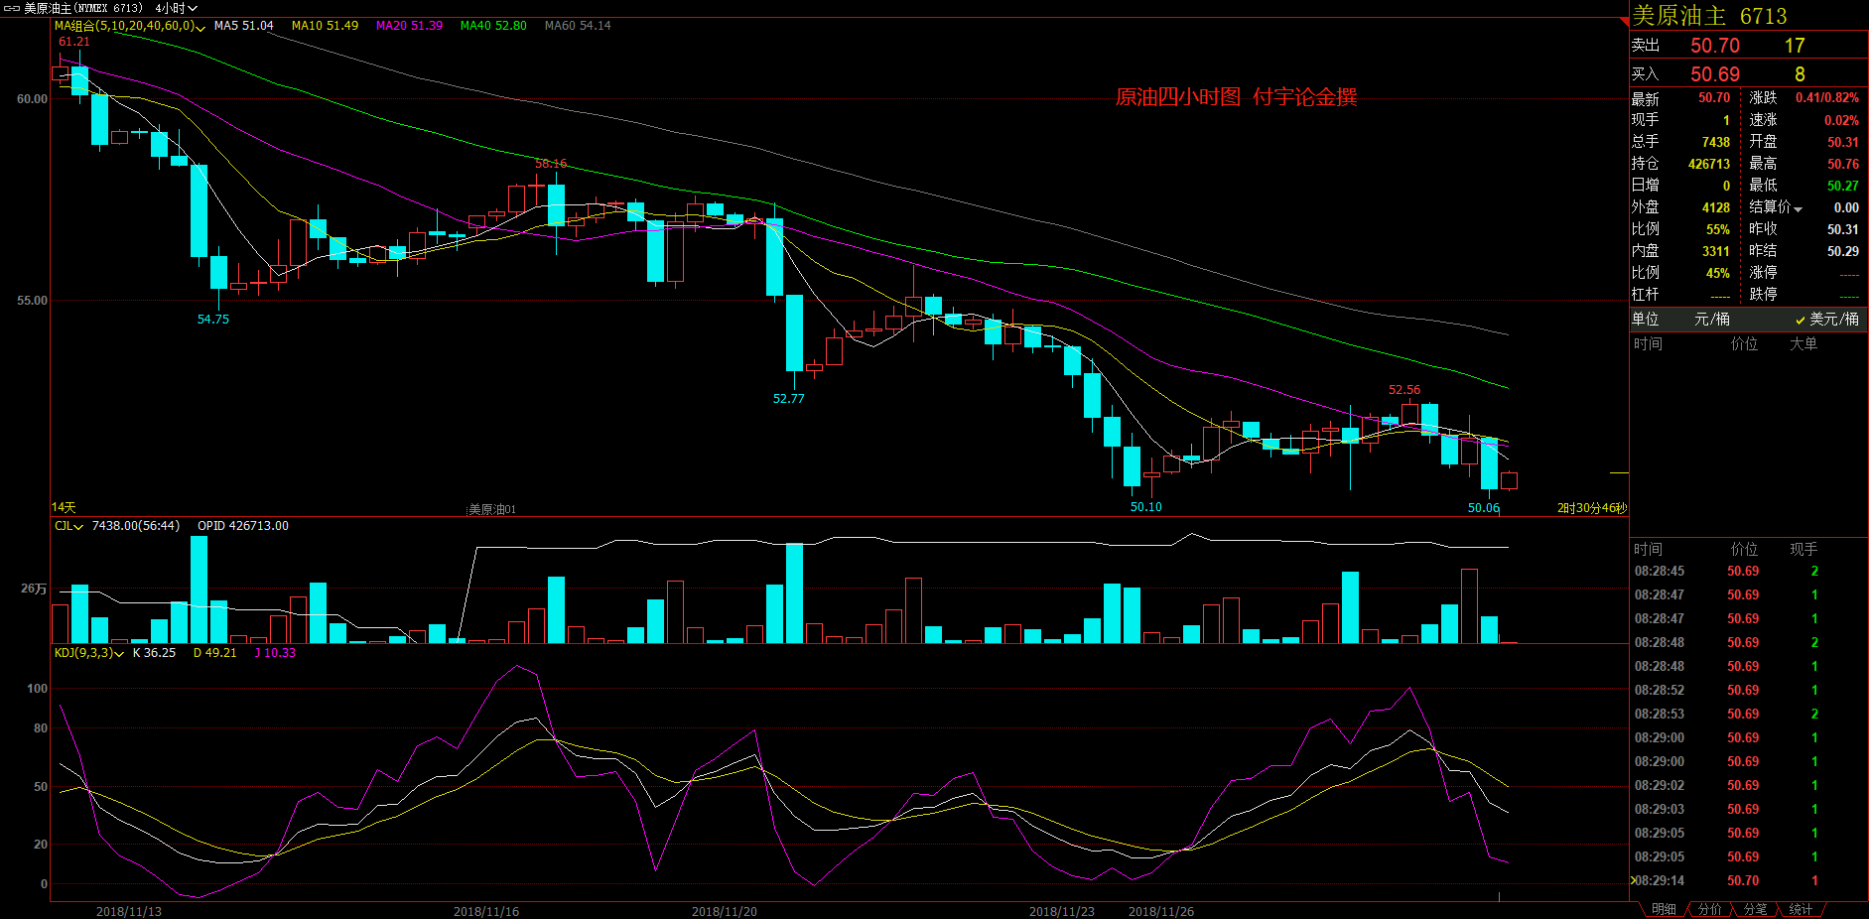
Task: Switch to the 统计 tab
Action: coord(1801,909)
